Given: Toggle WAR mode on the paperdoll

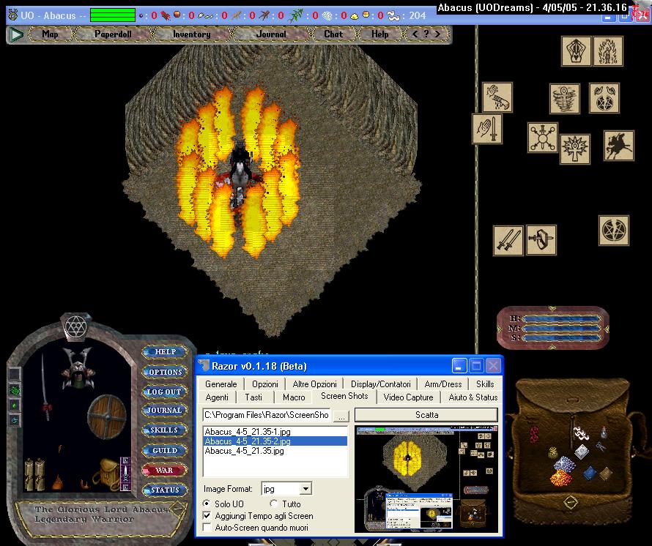Looking at the screenshot, I should 164,471.
